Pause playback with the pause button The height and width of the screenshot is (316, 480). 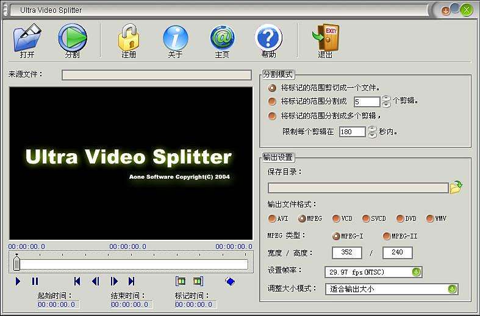[35, 281]
